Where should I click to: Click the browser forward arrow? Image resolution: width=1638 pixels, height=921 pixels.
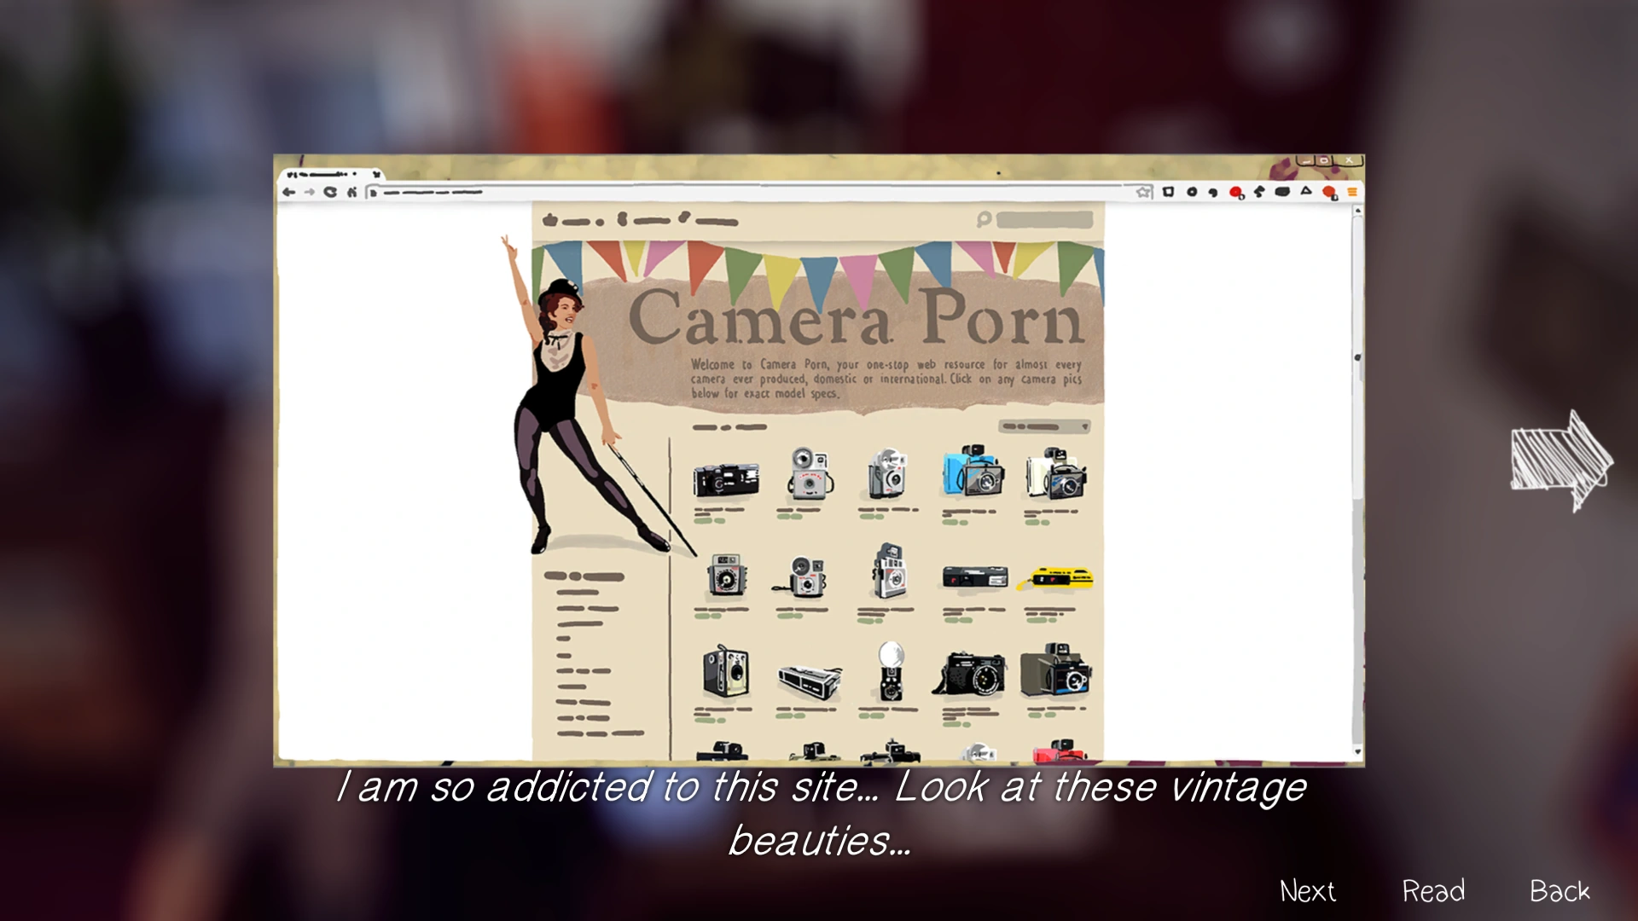[x=309, y=193]
